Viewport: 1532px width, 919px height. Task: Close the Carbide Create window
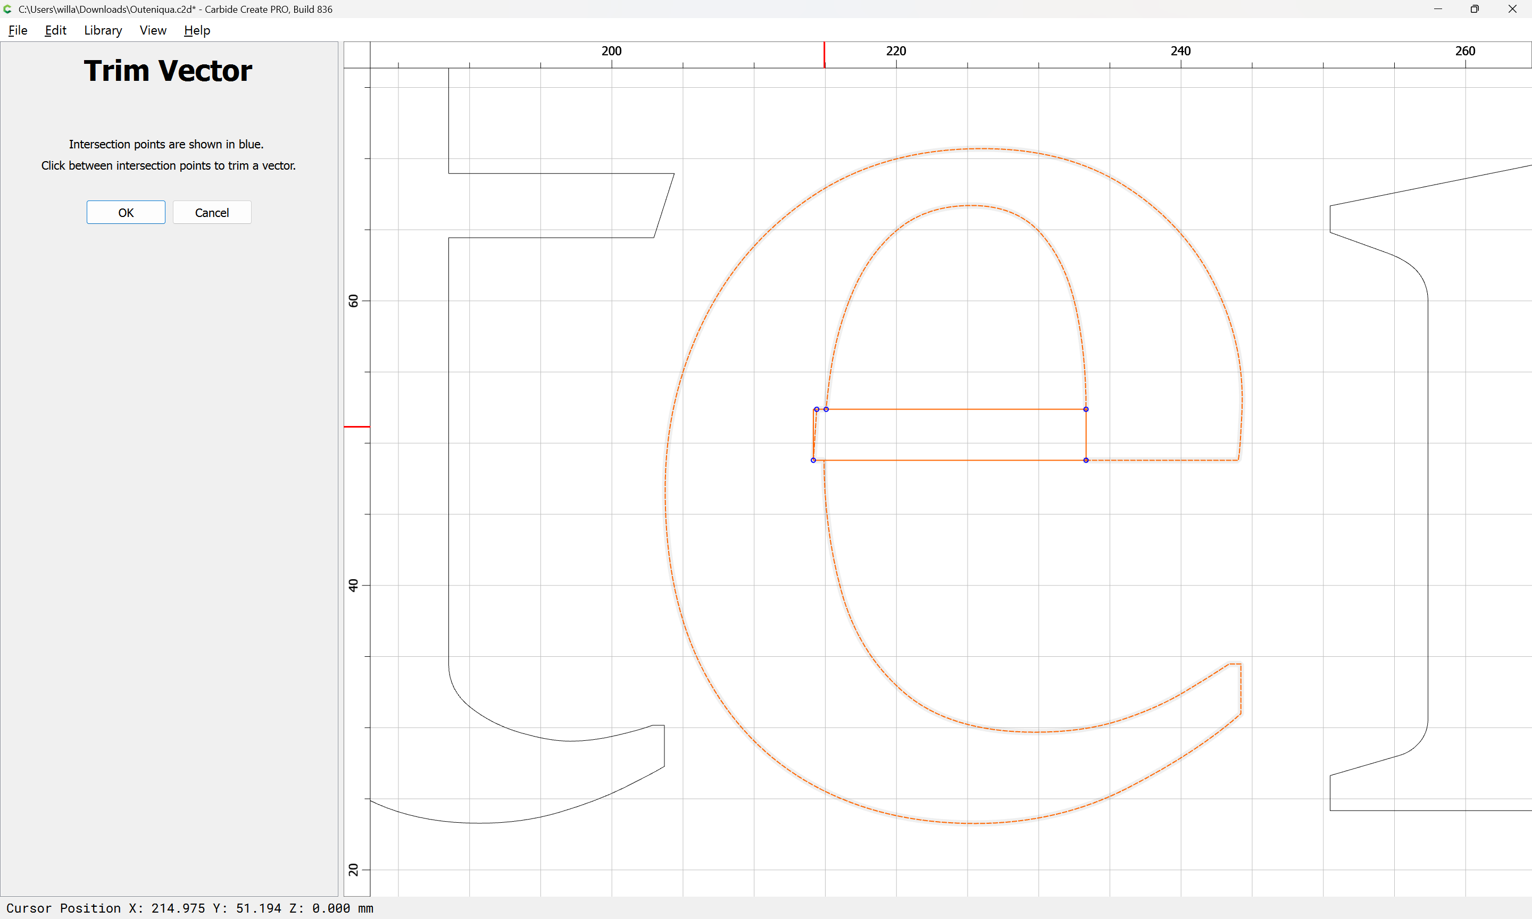point(1512,9)
